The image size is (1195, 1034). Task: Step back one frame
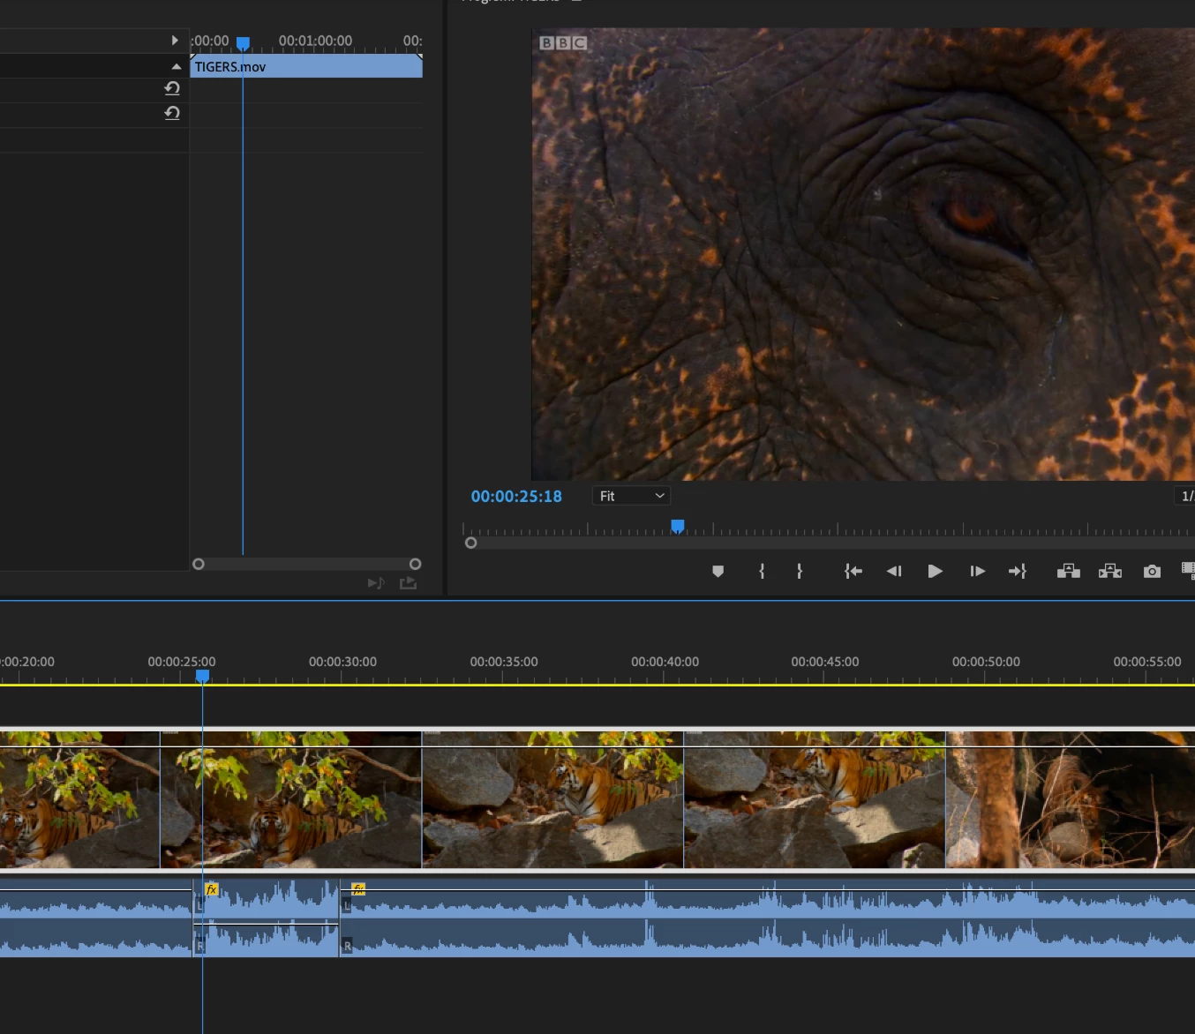(x=893, y=572)
